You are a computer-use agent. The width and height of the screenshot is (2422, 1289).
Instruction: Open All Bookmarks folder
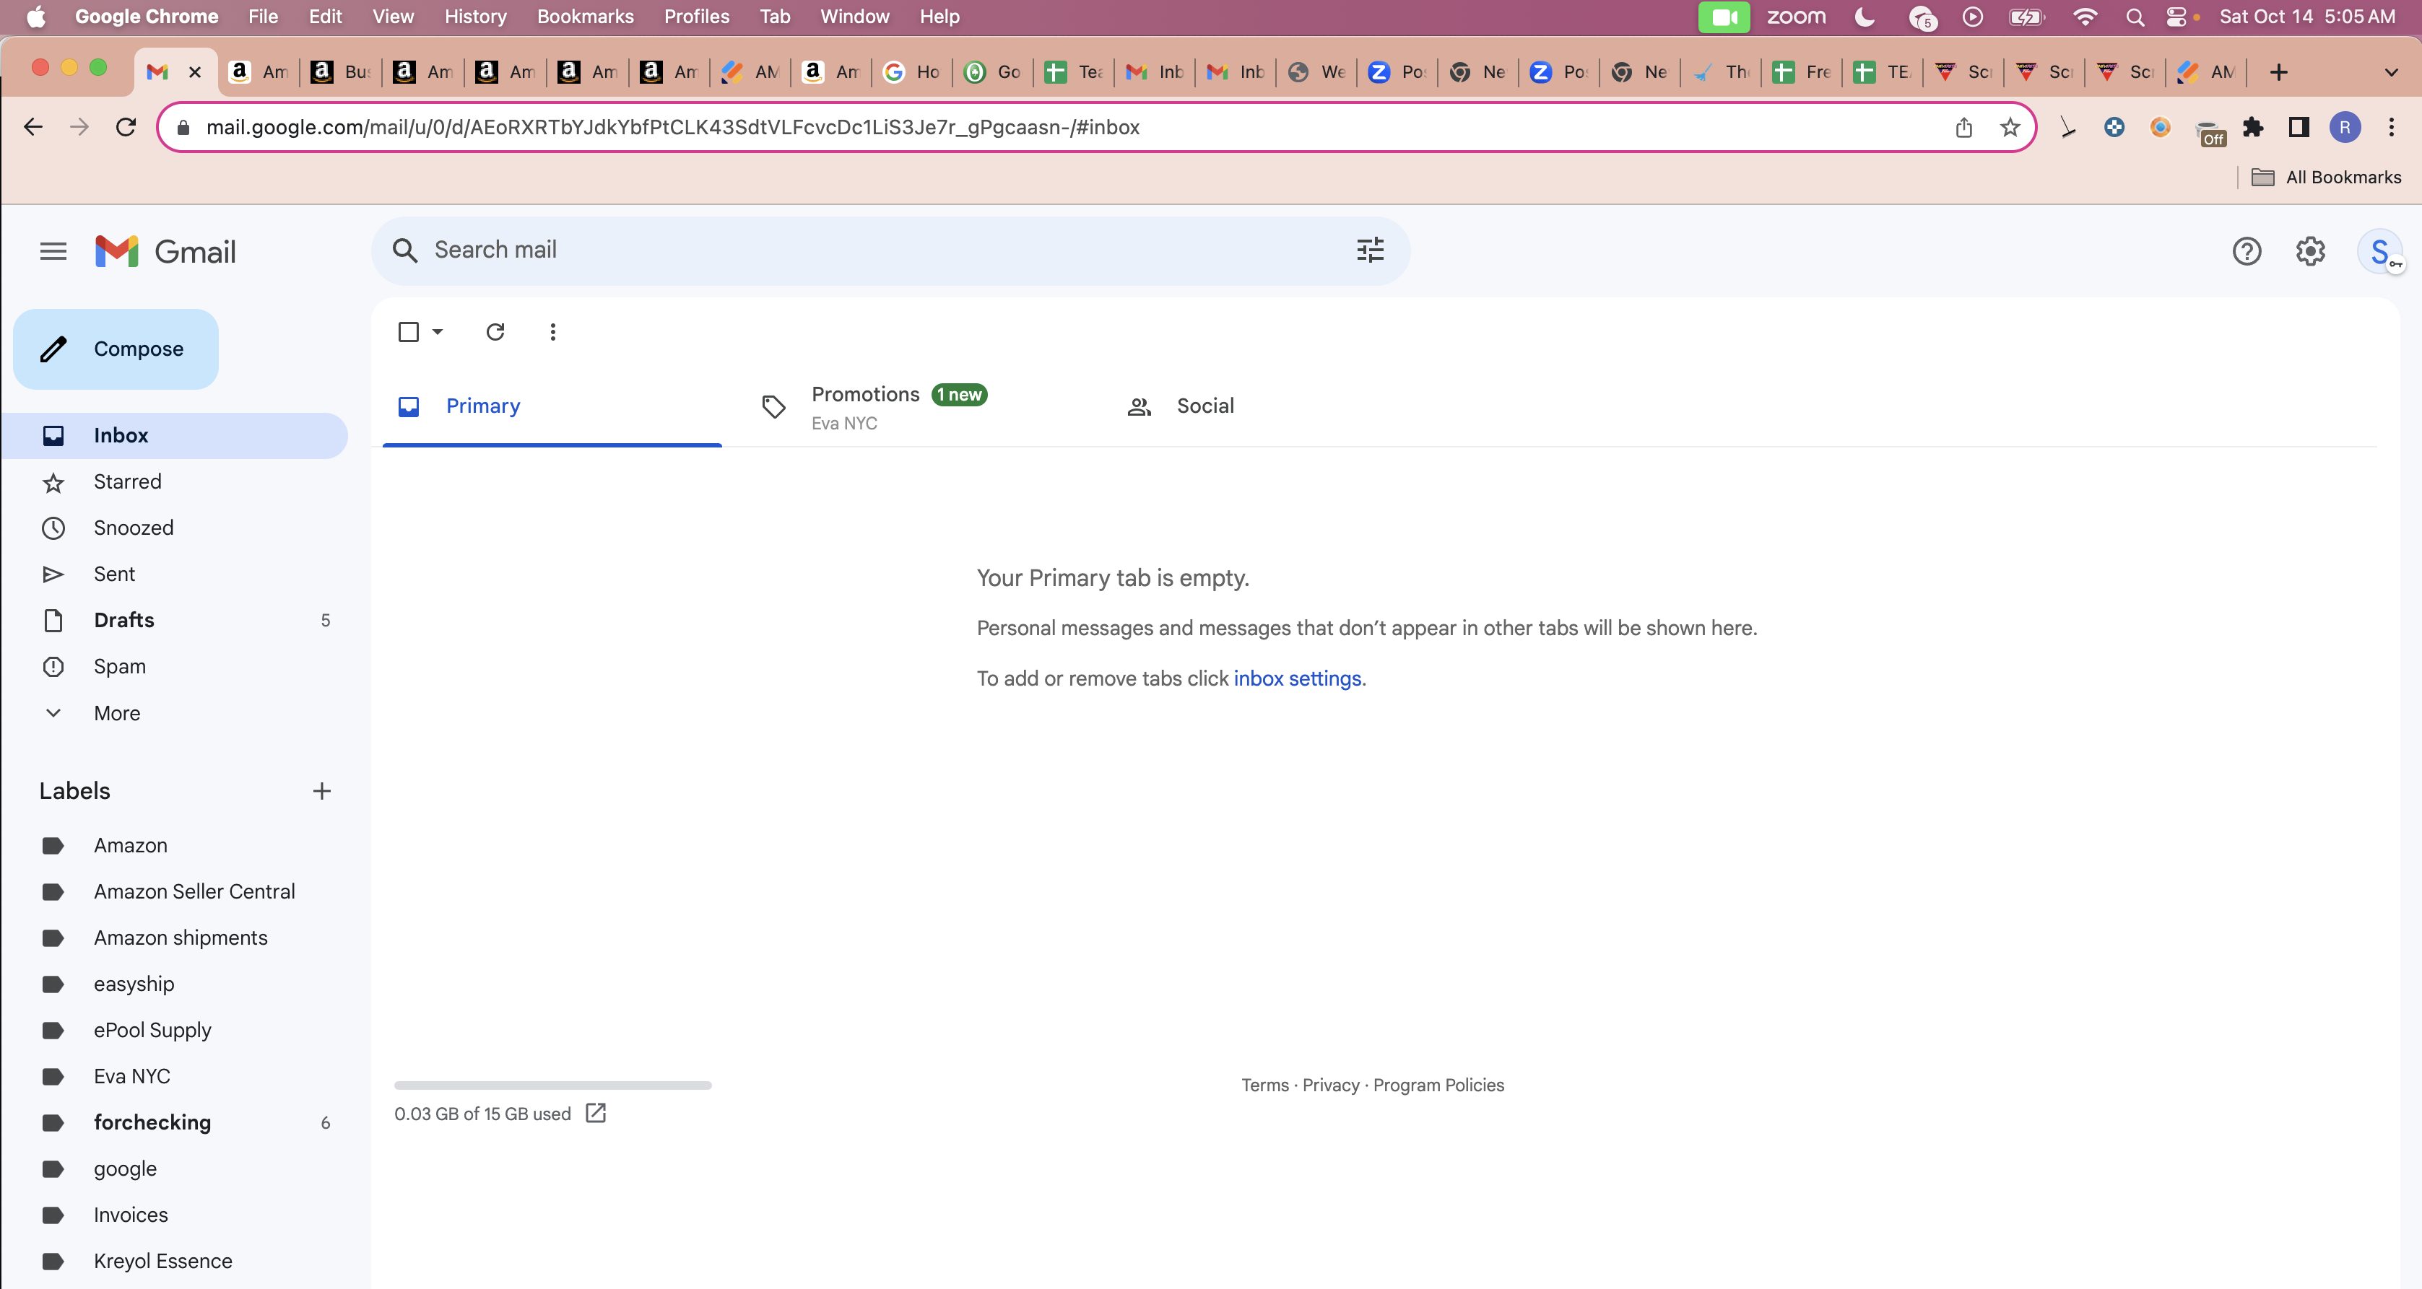pos(2326,177)
